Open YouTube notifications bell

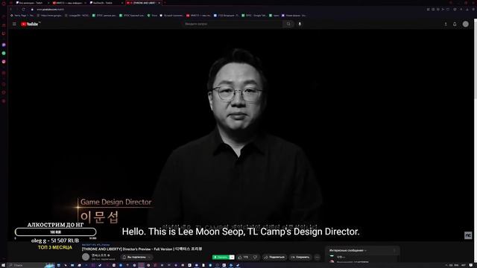[455, 24]
